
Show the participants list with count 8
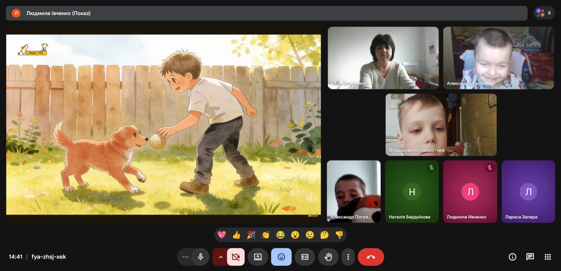(x=544, y=13)
